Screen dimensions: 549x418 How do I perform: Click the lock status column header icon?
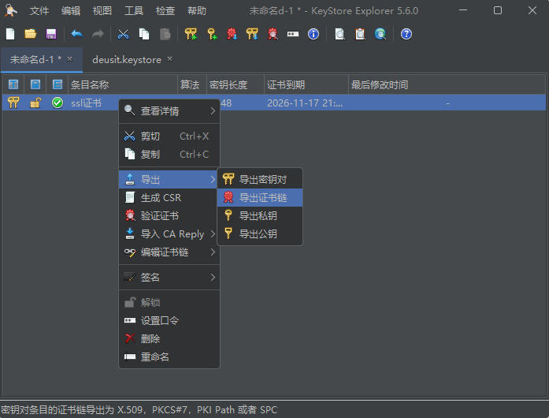point(35,84)
